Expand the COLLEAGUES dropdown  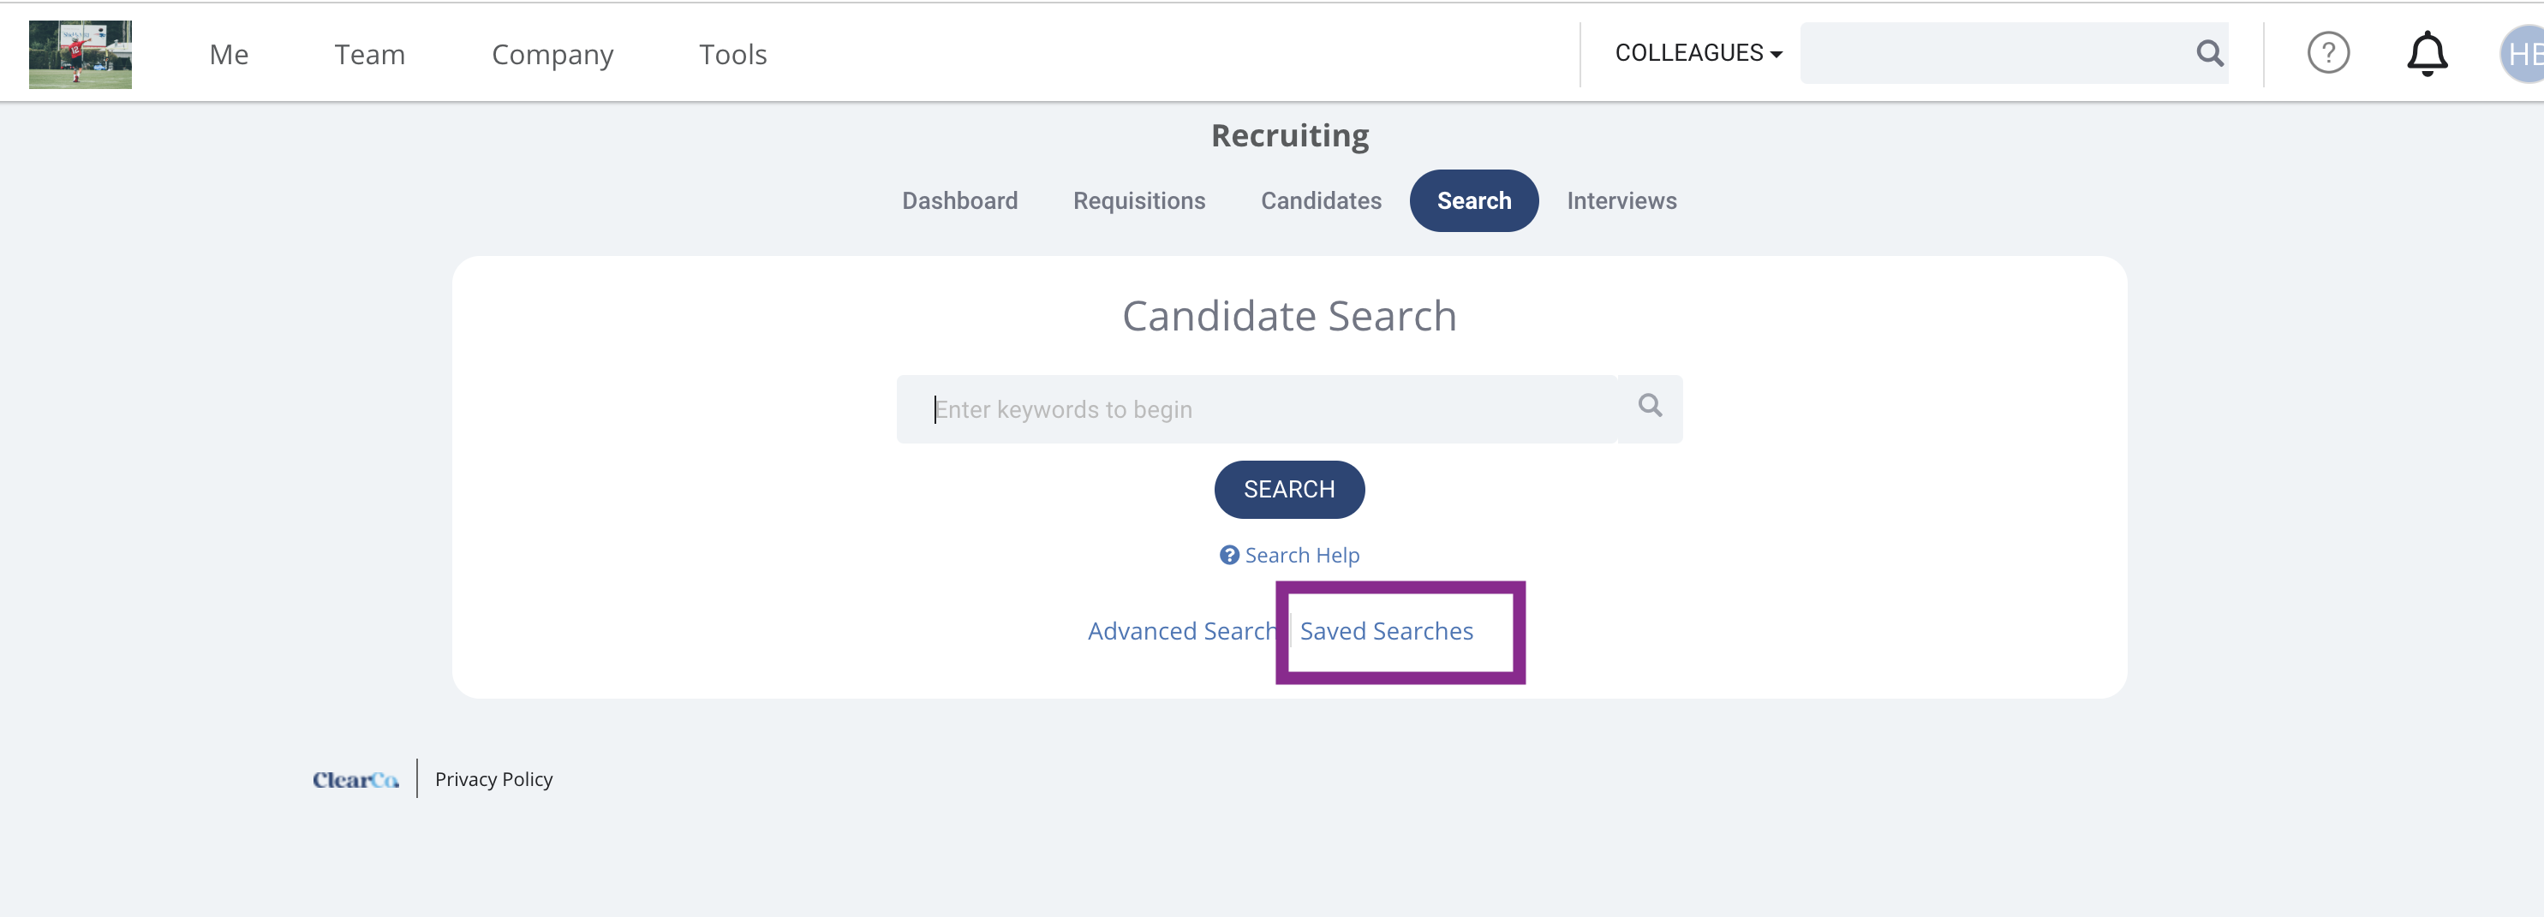click(x=1698, y=53)
